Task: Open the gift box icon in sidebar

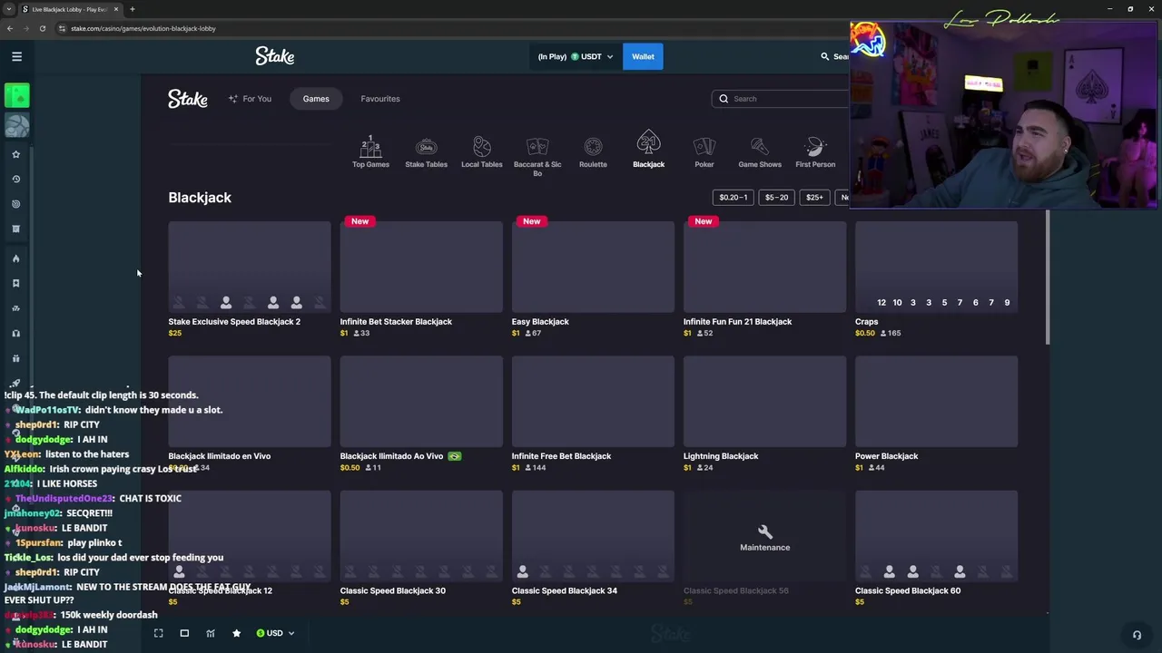Action: coord(15,358)
